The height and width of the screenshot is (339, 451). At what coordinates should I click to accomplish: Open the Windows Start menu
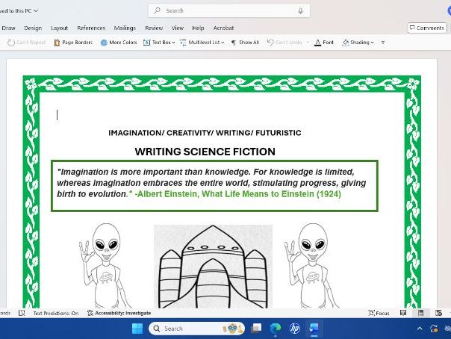[137, 329]
